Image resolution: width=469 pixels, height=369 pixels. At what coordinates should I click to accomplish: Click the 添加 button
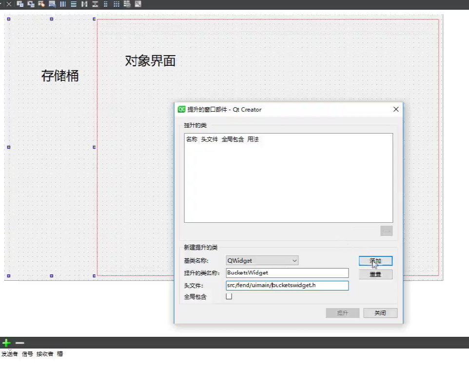tap(376, 261)
